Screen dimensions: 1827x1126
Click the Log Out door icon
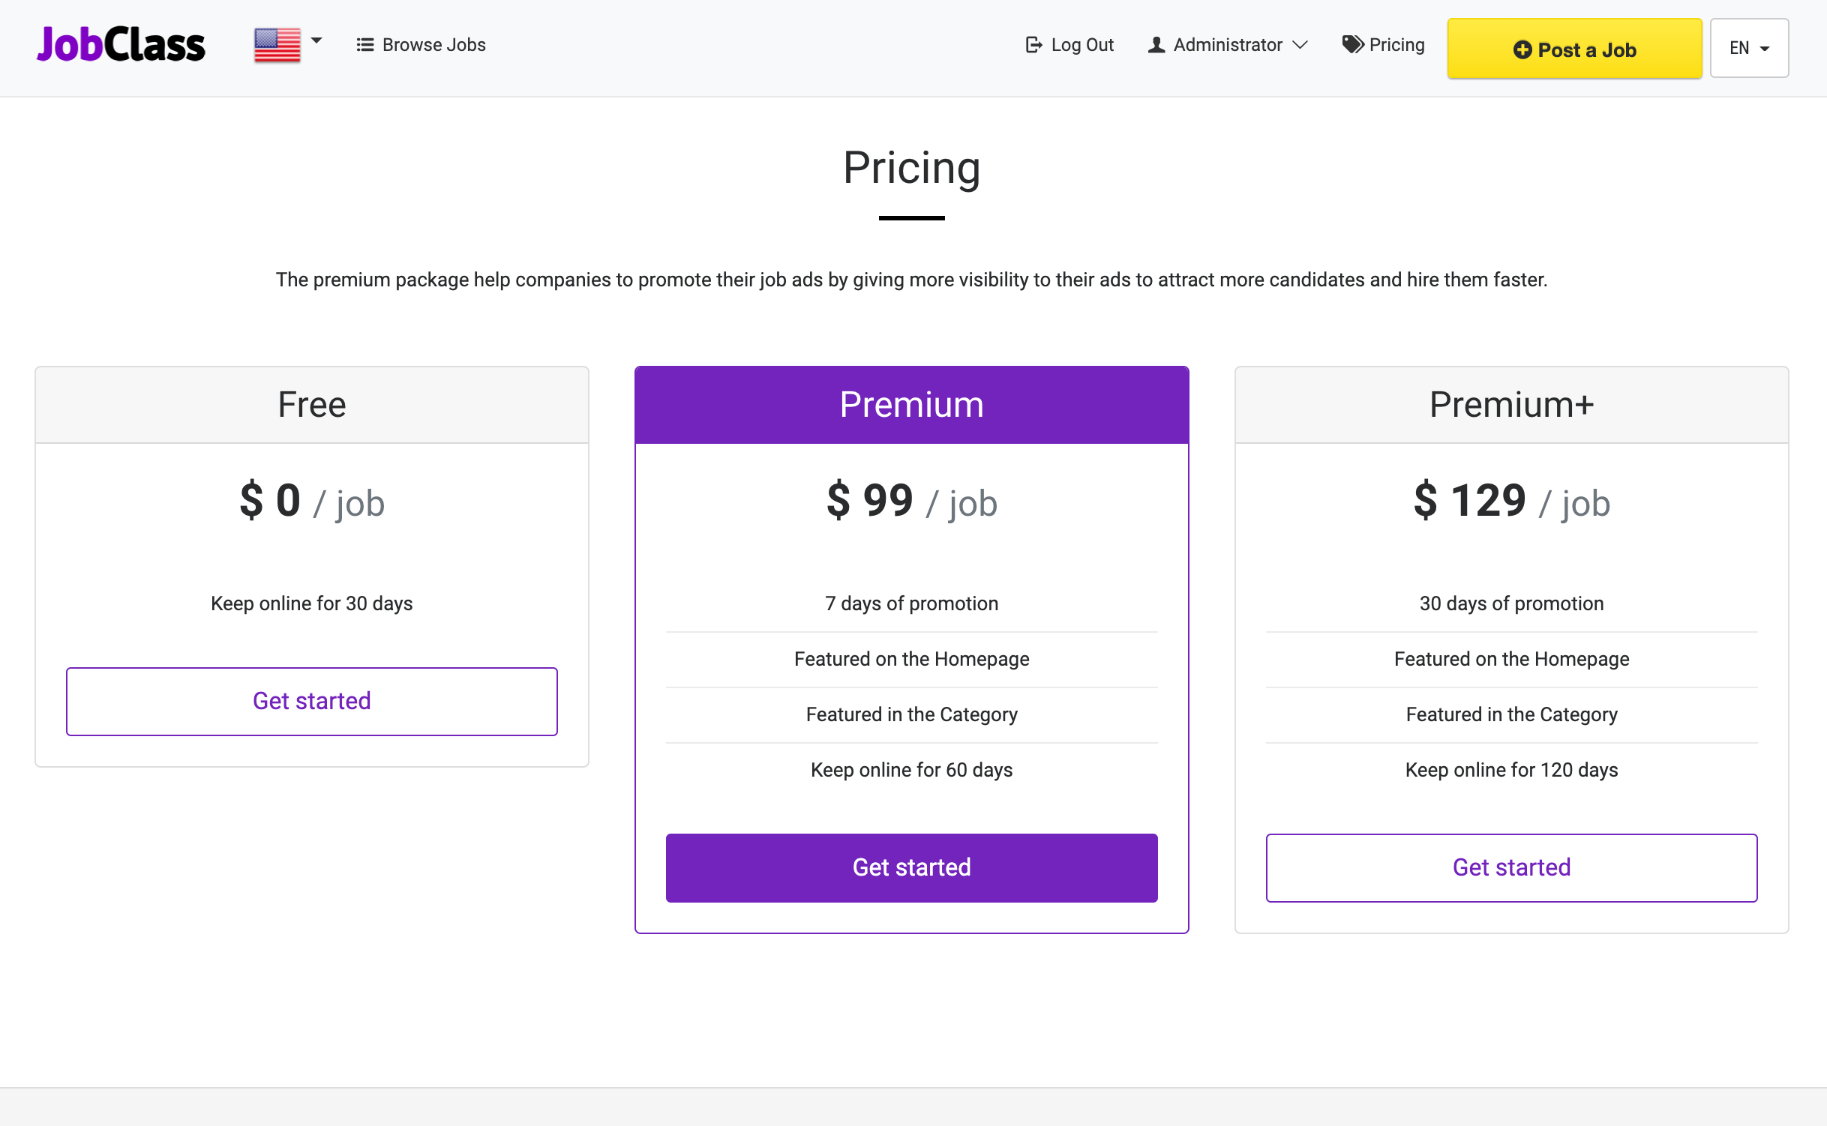tap(1033, 45)
